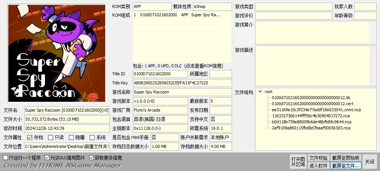
Task: Click 截屏至剪贴板 button
Action: [346, 158]
